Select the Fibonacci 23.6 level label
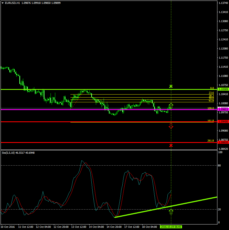The height and width of the screenshot is (230, 229). point(211,93)
